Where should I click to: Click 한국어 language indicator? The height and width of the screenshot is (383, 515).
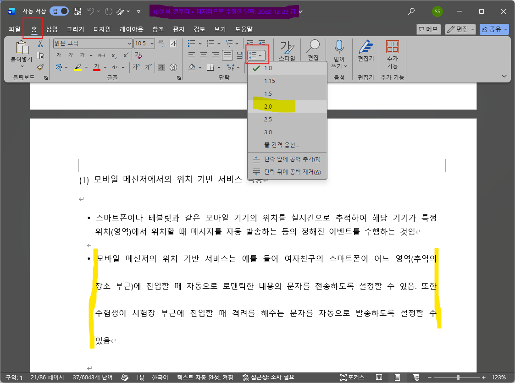[160, 378]
